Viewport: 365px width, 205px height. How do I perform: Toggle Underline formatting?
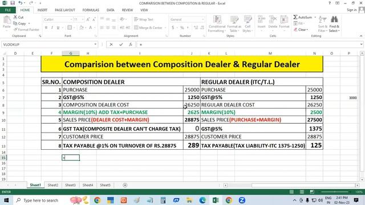[x=58, y=28]
